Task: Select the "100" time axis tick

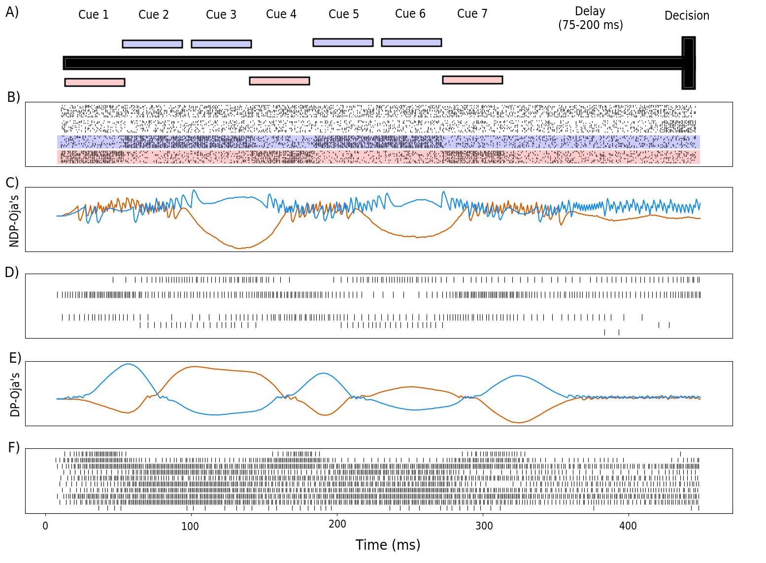Action: tap(190, 526)
